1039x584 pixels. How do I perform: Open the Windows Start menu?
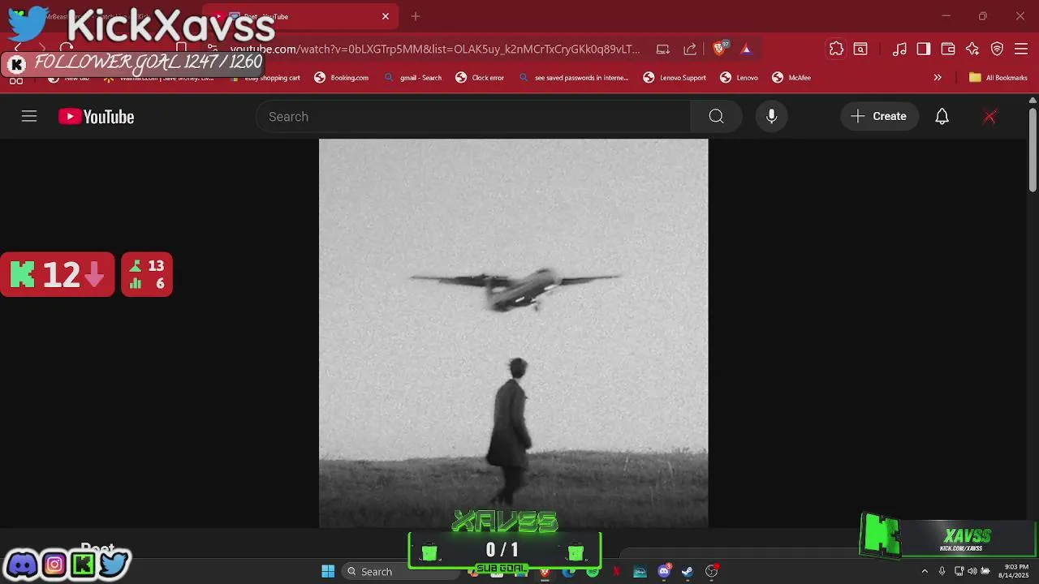tap(328, 572)
